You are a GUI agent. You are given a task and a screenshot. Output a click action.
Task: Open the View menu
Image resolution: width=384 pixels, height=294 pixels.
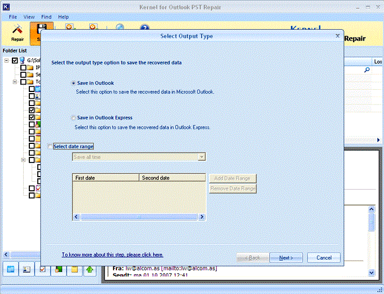29,17
